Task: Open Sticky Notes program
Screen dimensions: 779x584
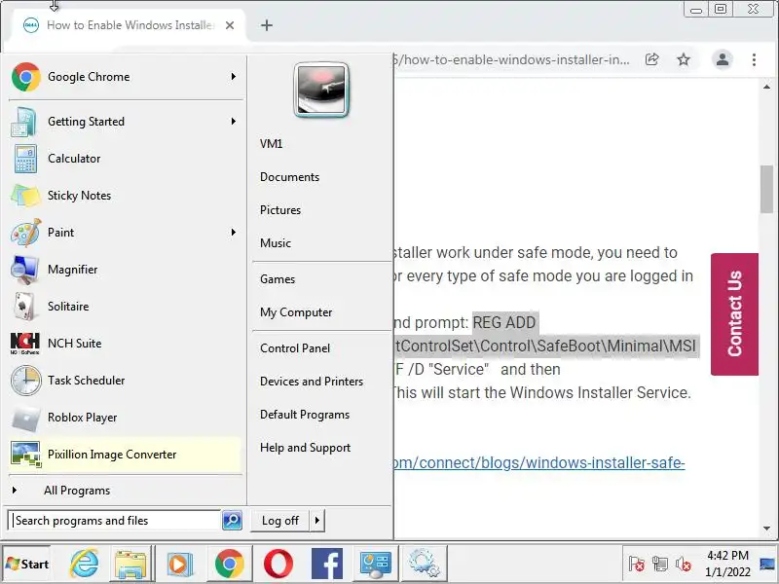Action: [125, 196]
